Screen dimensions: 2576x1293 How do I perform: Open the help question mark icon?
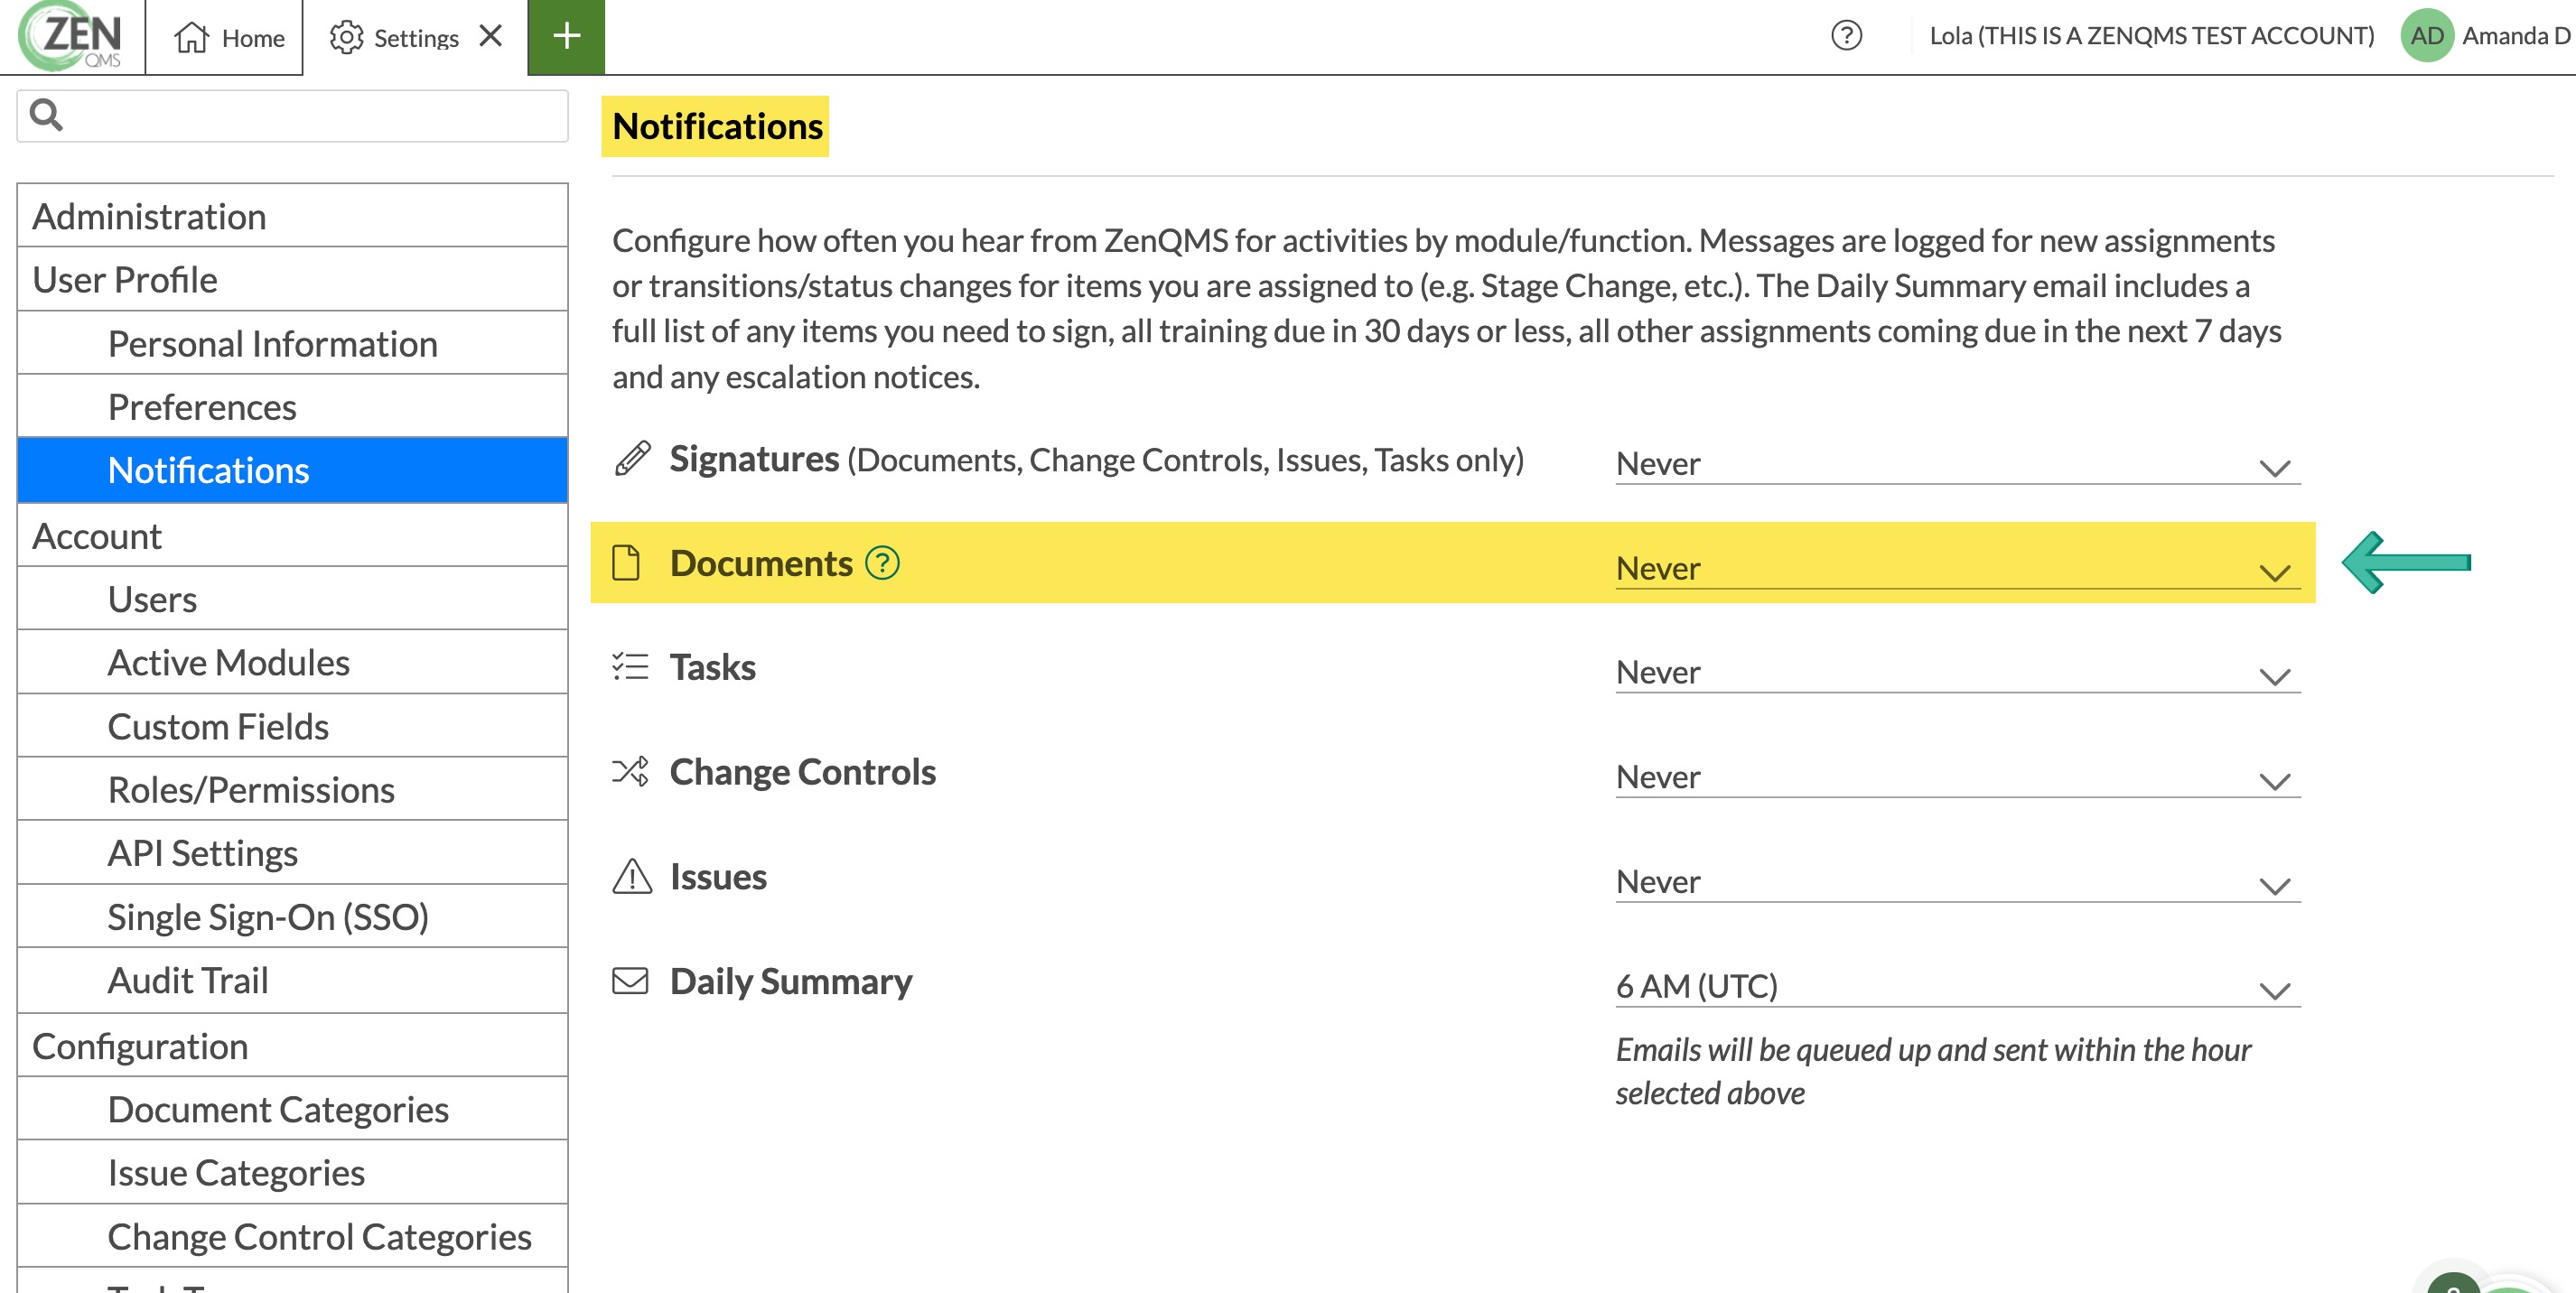[x=1846, y=36]
